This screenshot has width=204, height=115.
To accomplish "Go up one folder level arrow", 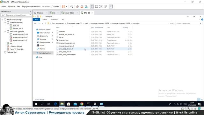I will [45, 23].
